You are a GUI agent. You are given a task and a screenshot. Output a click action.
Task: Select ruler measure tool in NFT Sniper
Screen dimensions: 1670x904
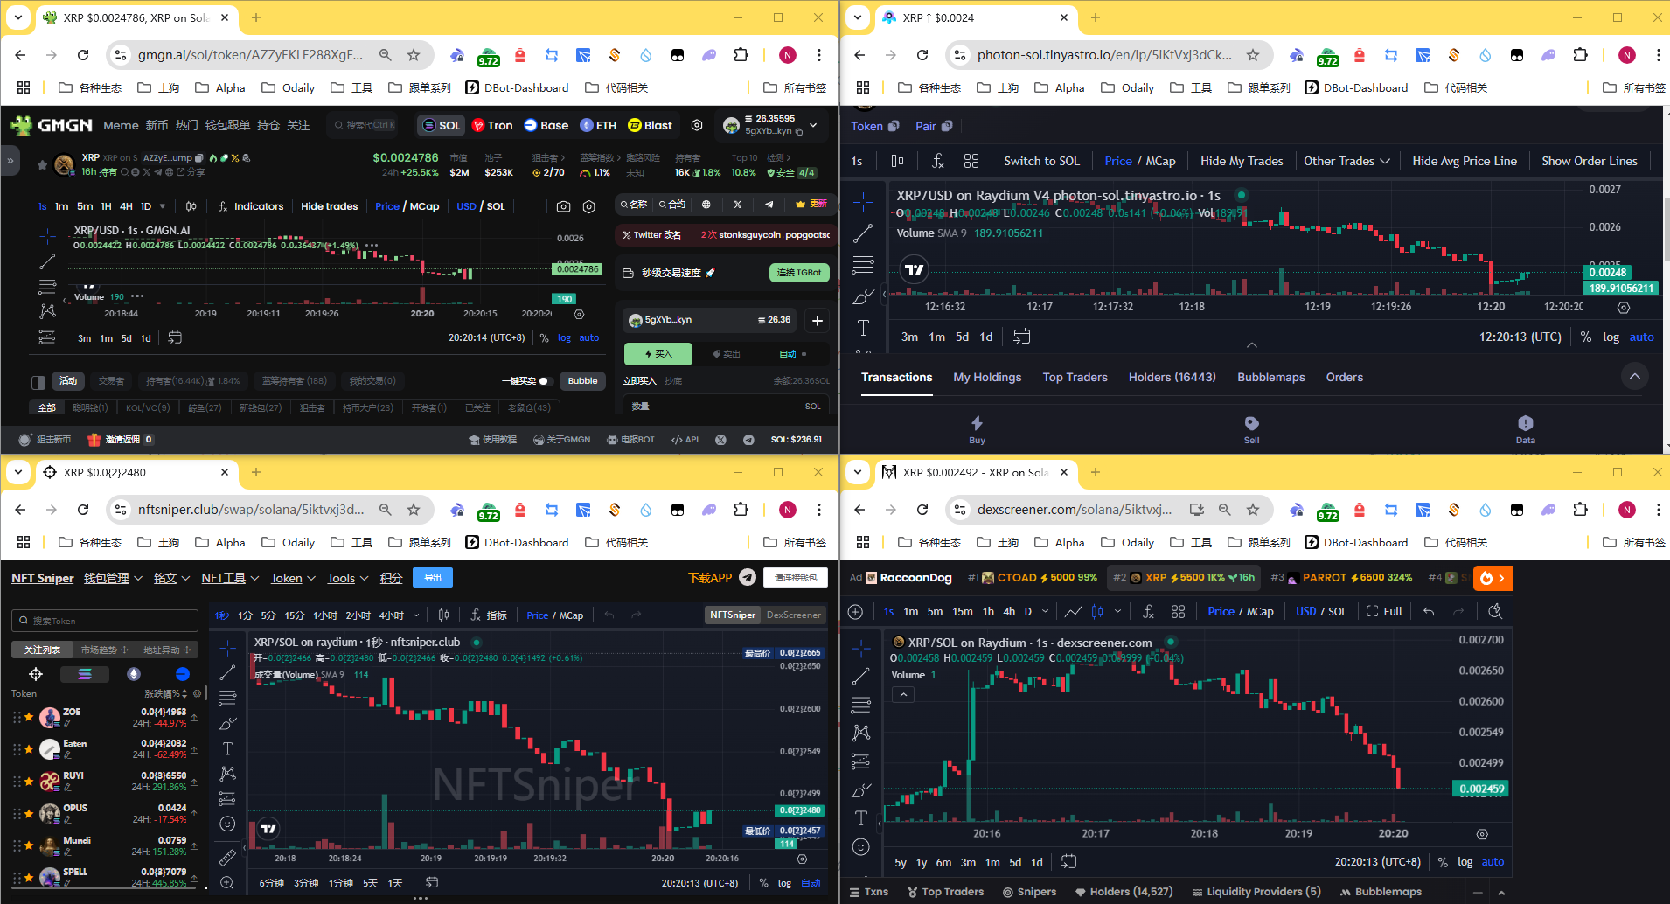227,858
